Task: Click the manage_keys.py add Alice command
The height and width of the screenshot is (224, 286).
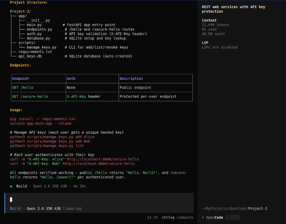Action: (52, 137)
